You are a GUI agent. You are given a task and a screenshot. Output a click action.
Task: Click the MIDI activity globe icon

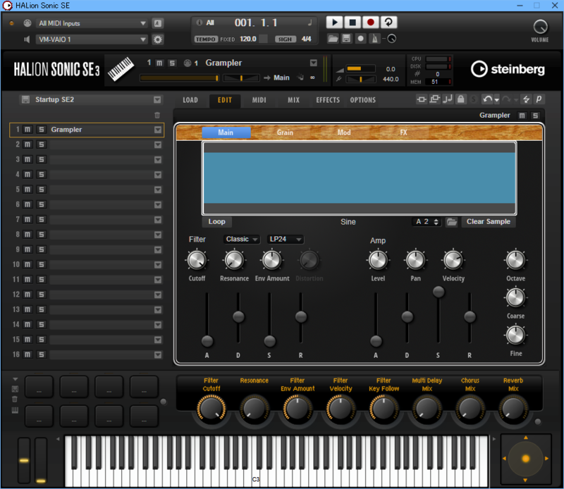pos(27,23)
